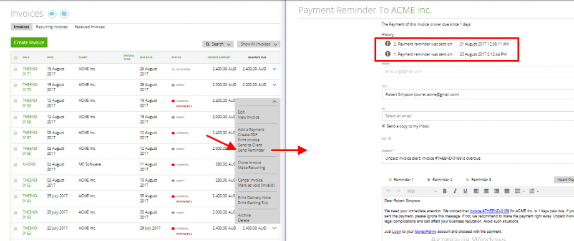574x241 pixels.
Task: Open the bullet list style dropdown arrow
Action: point(523,191)
